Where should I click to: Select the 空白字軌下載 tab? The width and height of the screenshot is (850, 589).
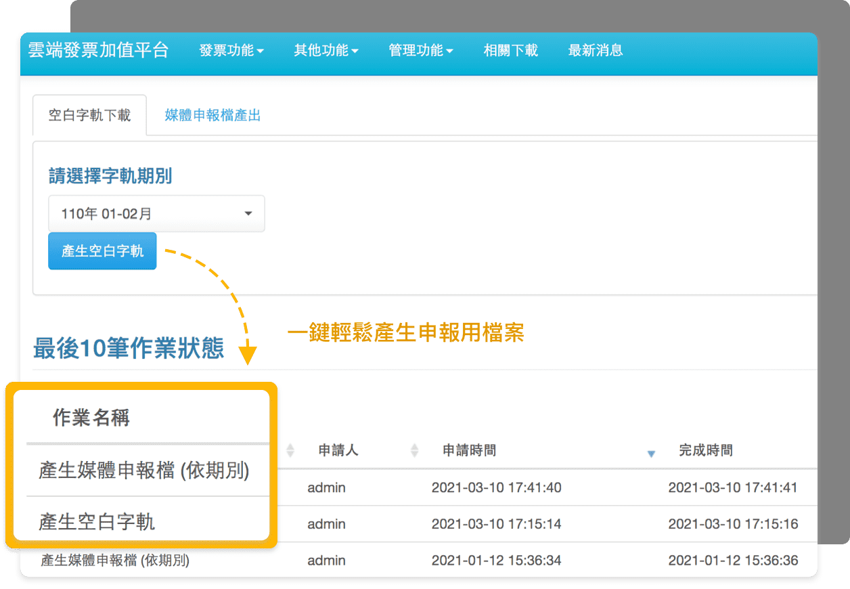(89, 115)
